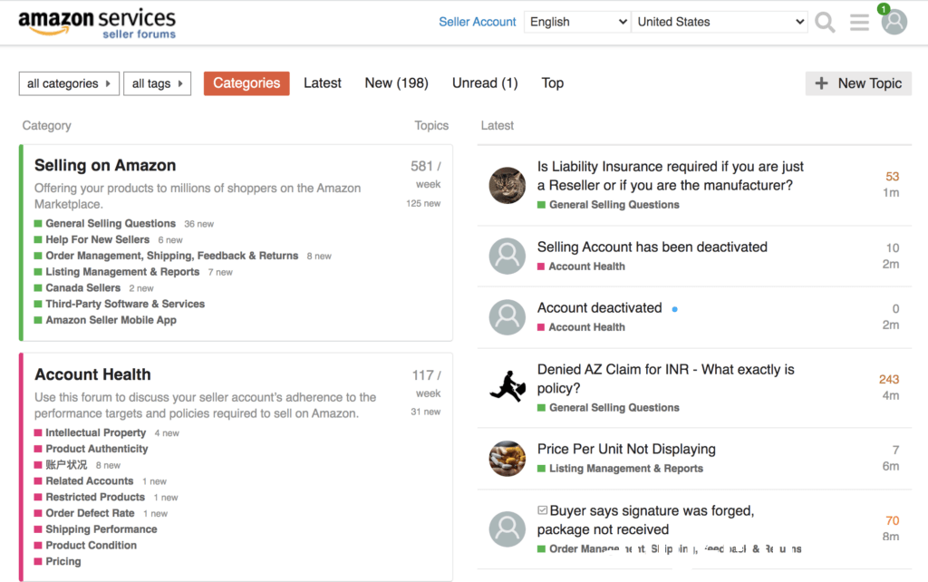The height and width of the screenshot is (582, 928).
Task: Open the unread topic Account deactivated
Action: 600,308
